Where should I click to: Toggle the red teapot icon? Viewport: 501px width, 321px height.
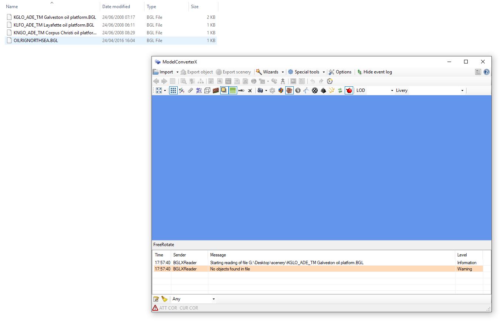click(349, 90)
